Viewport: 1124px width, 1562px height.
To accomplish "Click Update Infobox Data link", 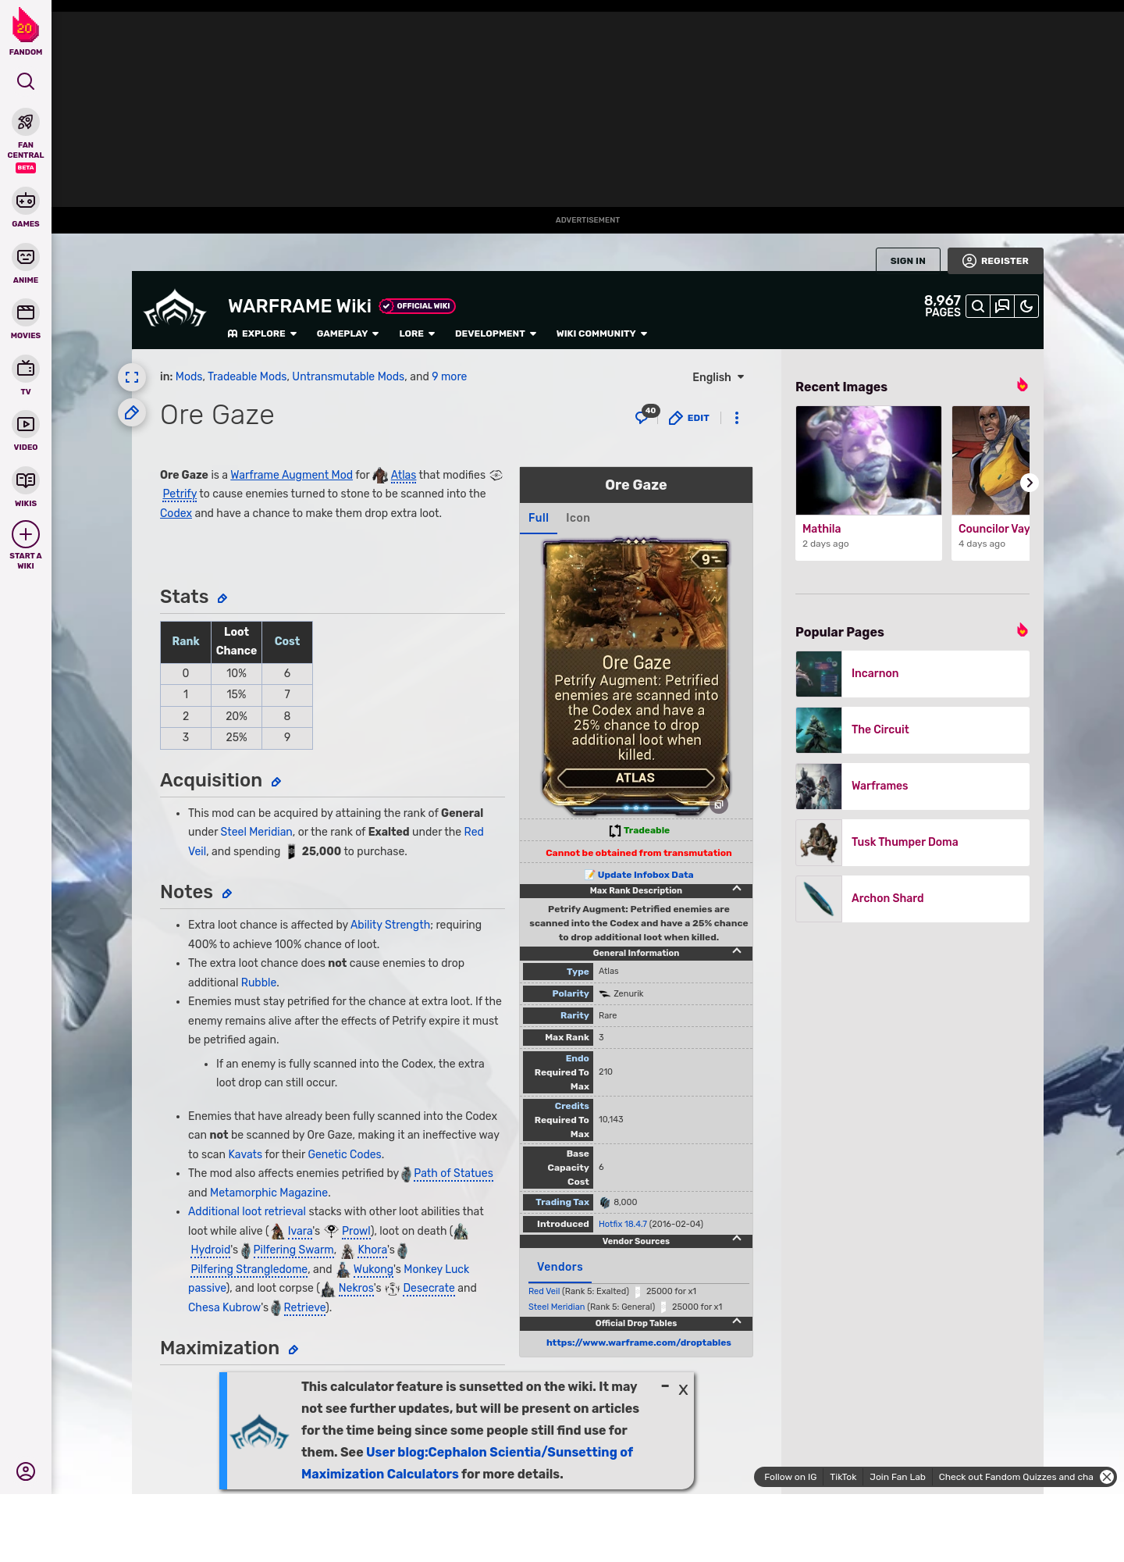I will (645, 875).
